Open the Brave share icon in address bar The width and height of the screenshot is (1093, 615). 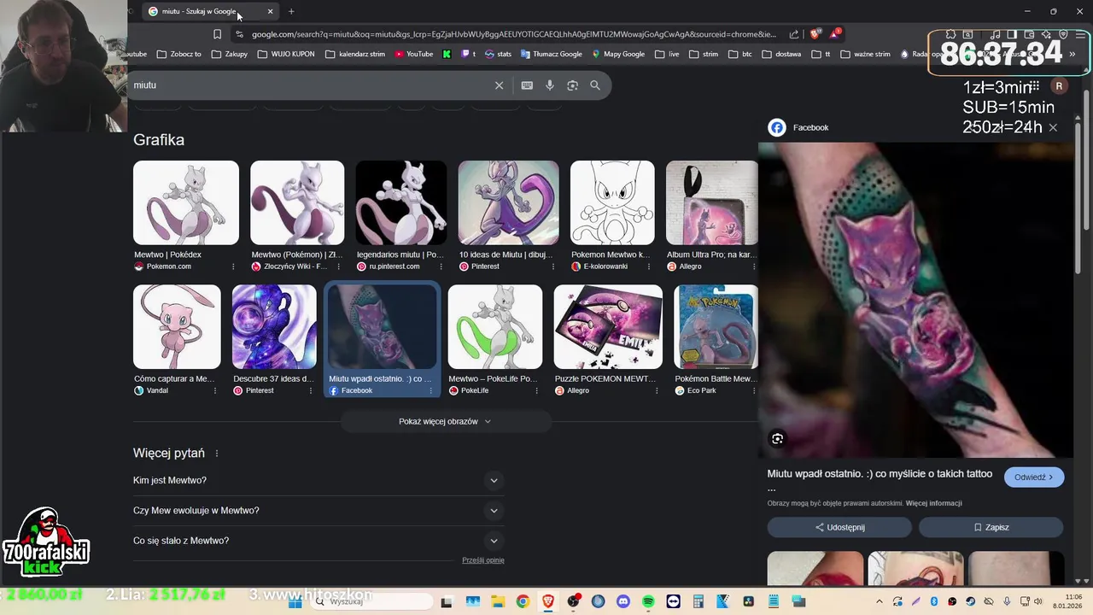pos(794,34)
